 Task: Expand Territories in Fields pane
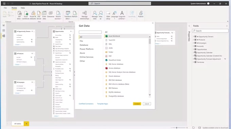pos(193,62)
